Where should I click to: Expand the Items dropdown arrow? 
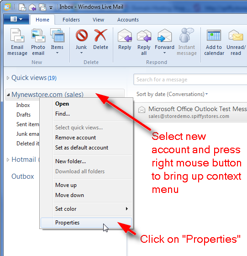[x=57, y=53]
